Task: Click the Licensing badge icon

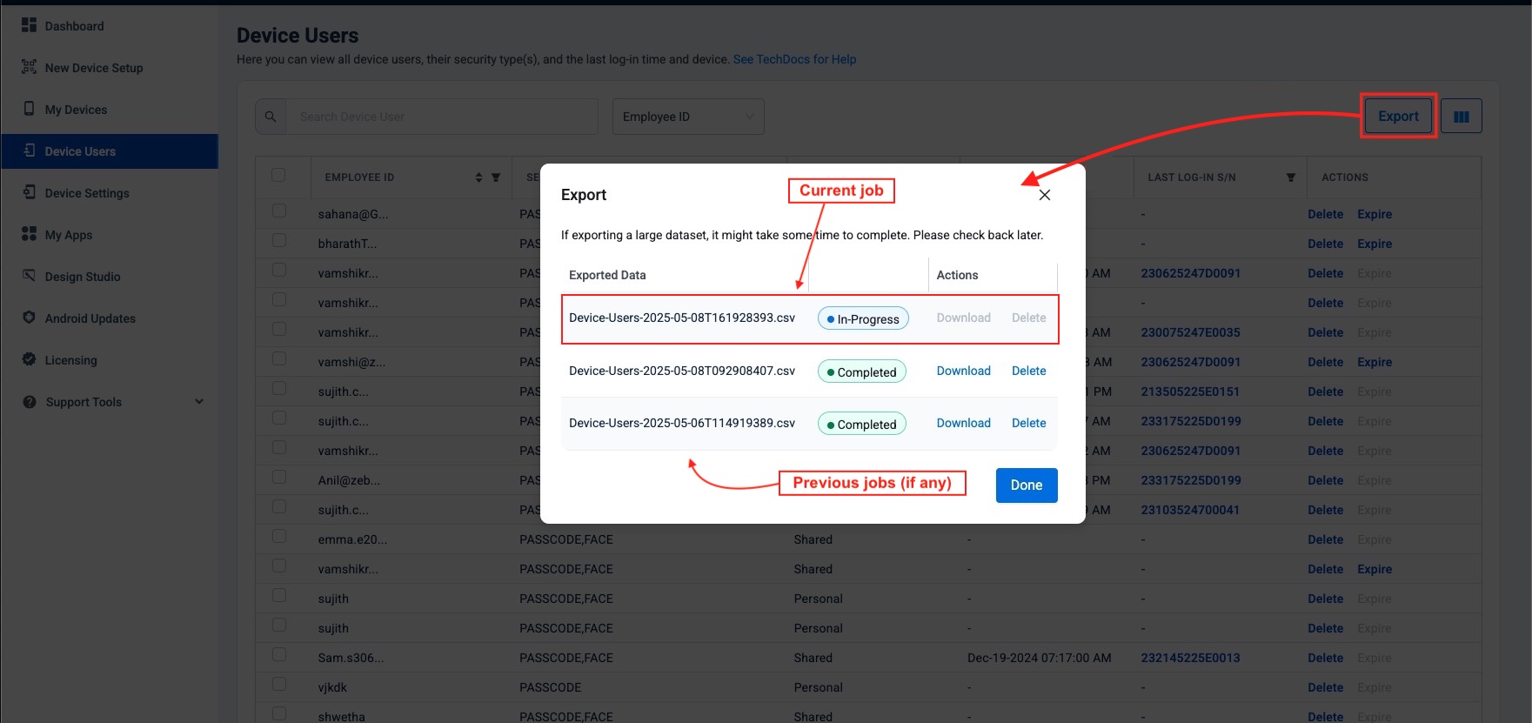Action: 29,359
